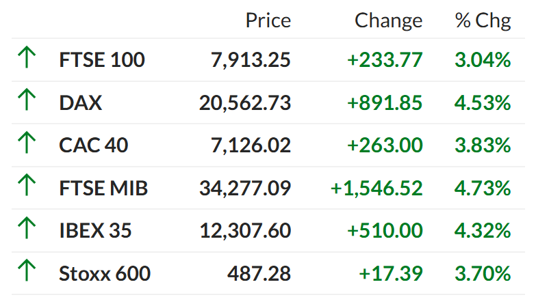Click the green up arrow beside FTSE MIB

(27, 185)
